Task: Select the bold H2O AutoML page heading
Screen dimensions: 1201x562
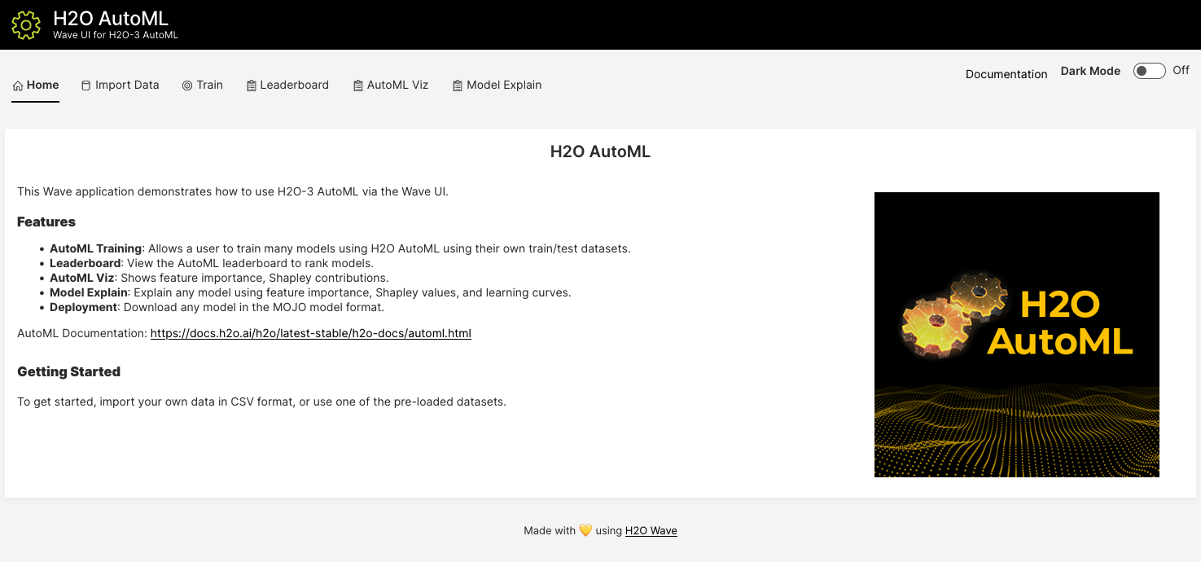Action: [x=600, y=151]
